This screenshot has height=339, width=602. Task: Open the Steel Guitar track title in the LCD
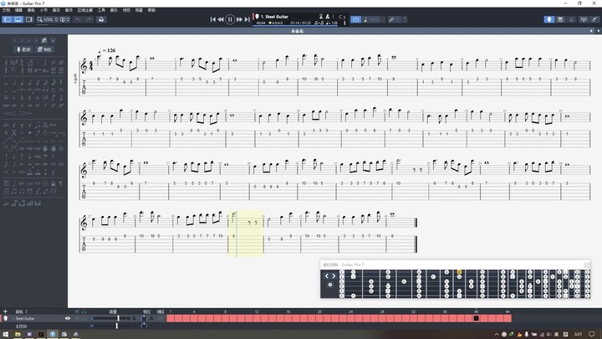click(274, 17)
